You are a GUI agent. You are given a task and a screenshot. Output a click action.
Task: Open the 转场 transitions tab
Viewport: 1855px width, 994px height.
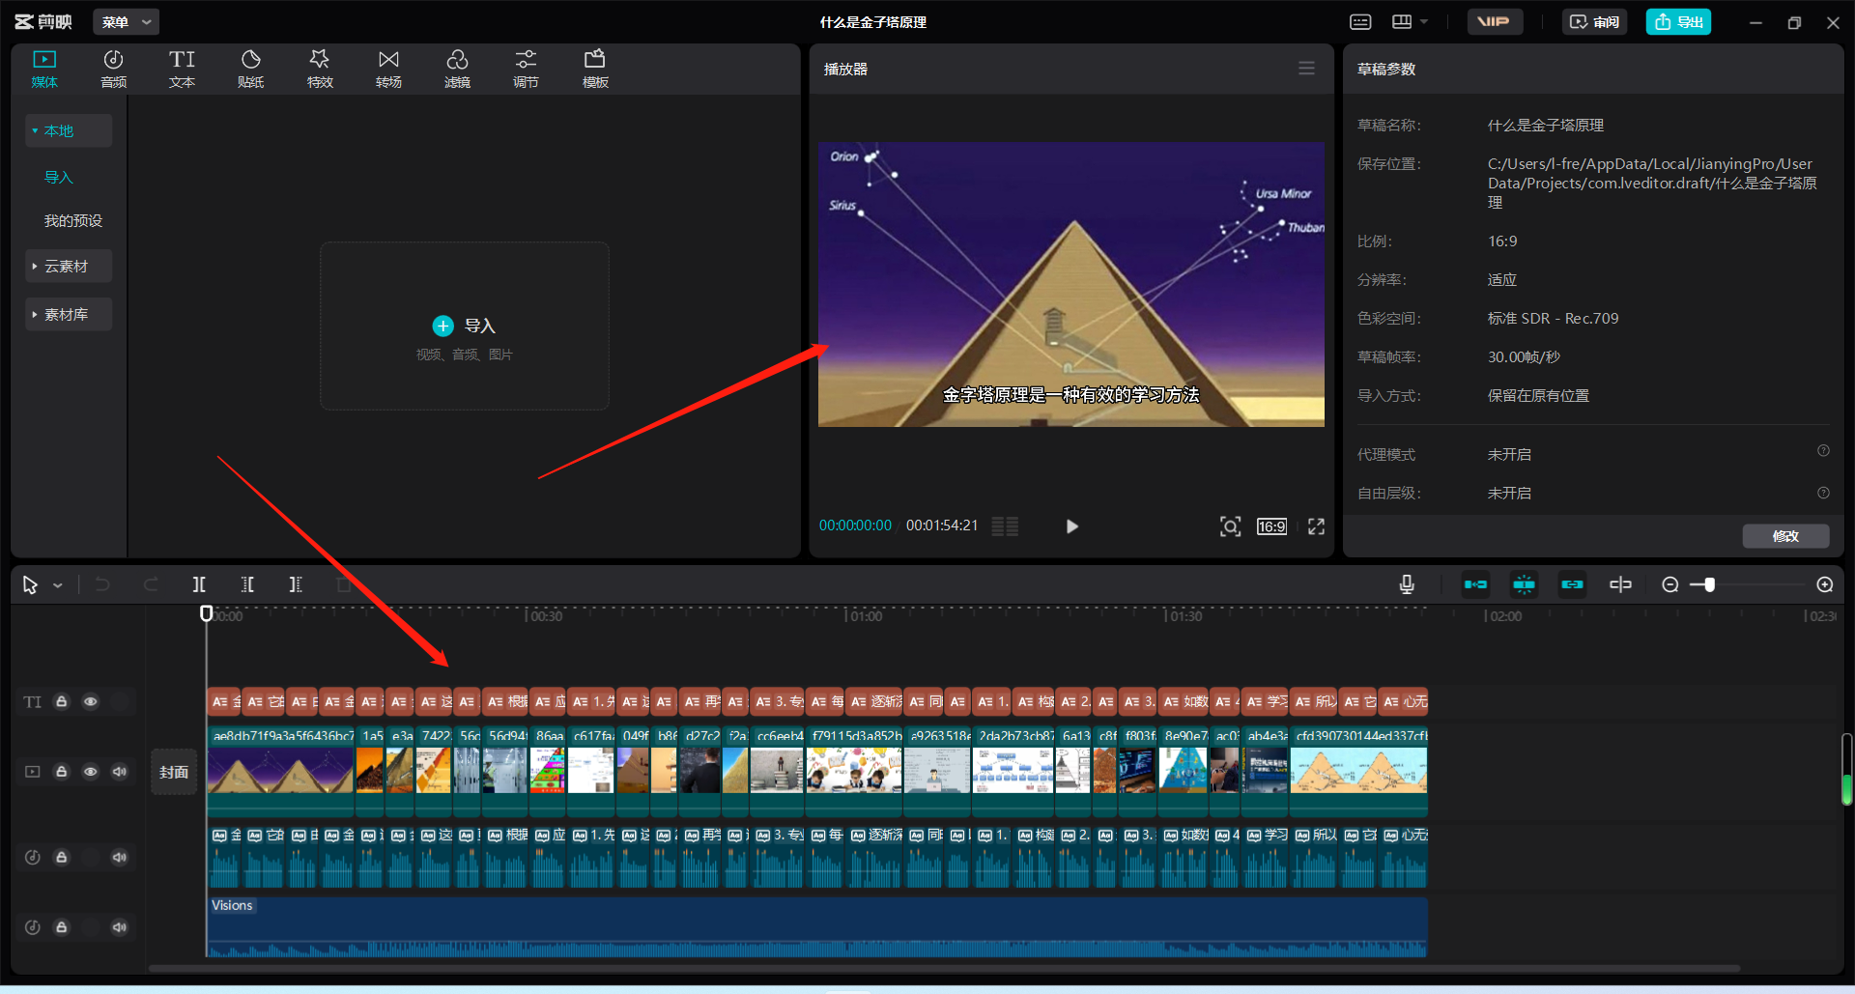[x=388, y=70]
